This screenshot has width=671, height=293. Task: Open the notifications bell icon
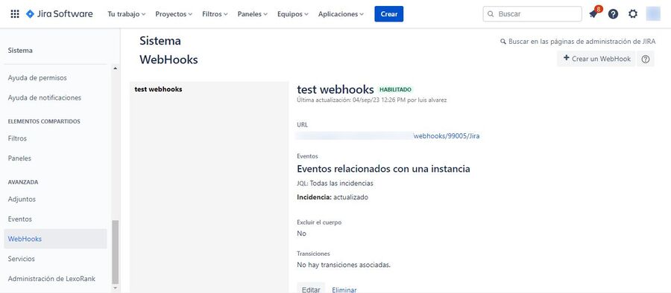pyautogui.click(x=593, y=13)
